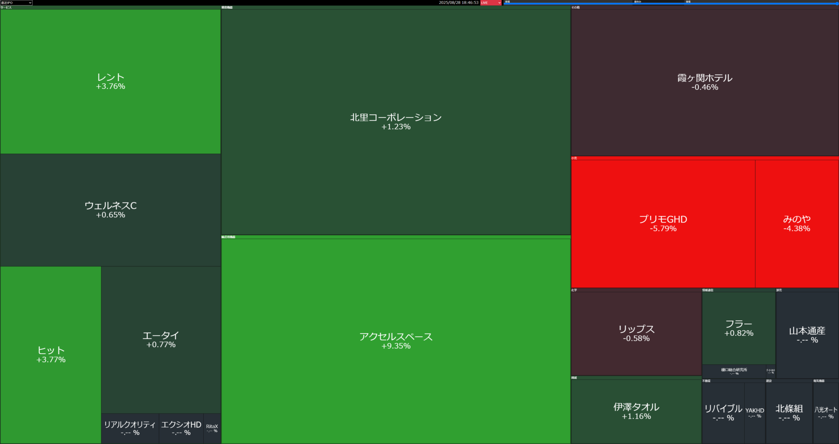Select the ウェルネスC +0.65% tile
This screenshot has width=839, height=444.
(111, 210)
